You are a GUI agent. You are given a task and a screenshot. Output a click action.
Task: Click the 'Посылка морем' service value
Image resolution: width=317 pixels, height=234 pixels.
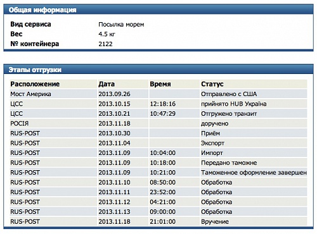tap(121, 25)
